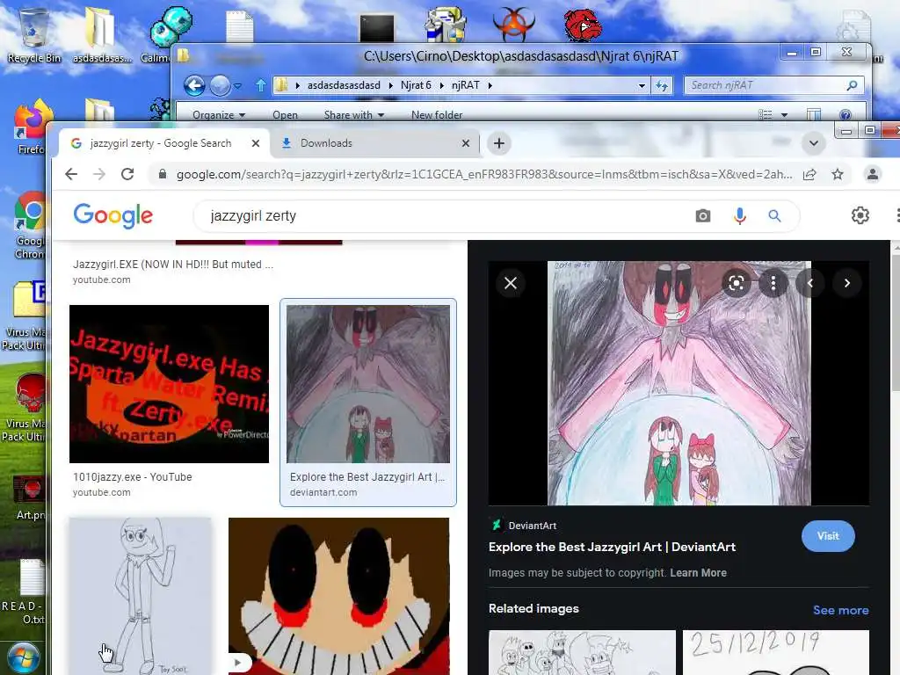Click the Visit button
The image size is (900, 675).
[828, 536]
